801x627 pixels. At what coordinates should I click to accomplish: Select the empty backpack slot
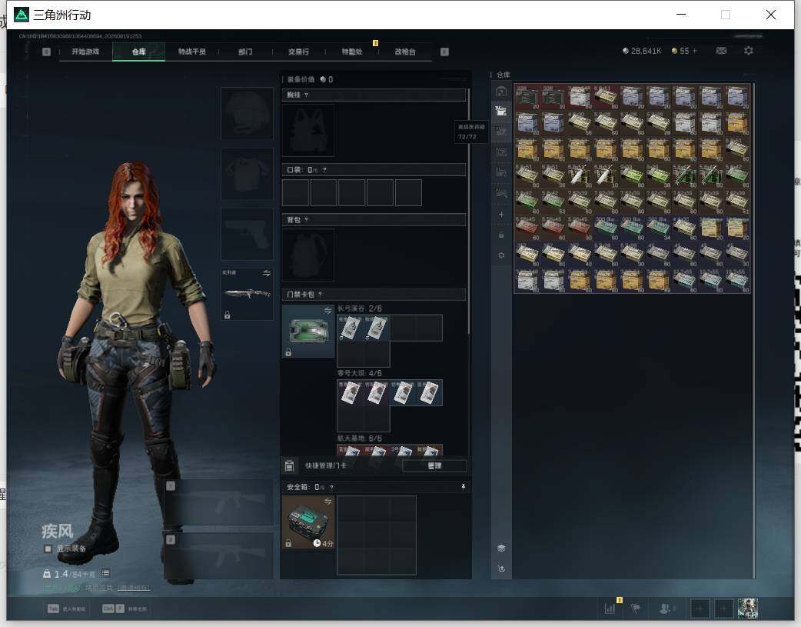308,255
